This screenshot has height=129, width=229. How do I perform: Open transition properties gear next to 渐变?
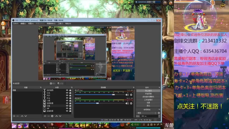coord(159,113)
